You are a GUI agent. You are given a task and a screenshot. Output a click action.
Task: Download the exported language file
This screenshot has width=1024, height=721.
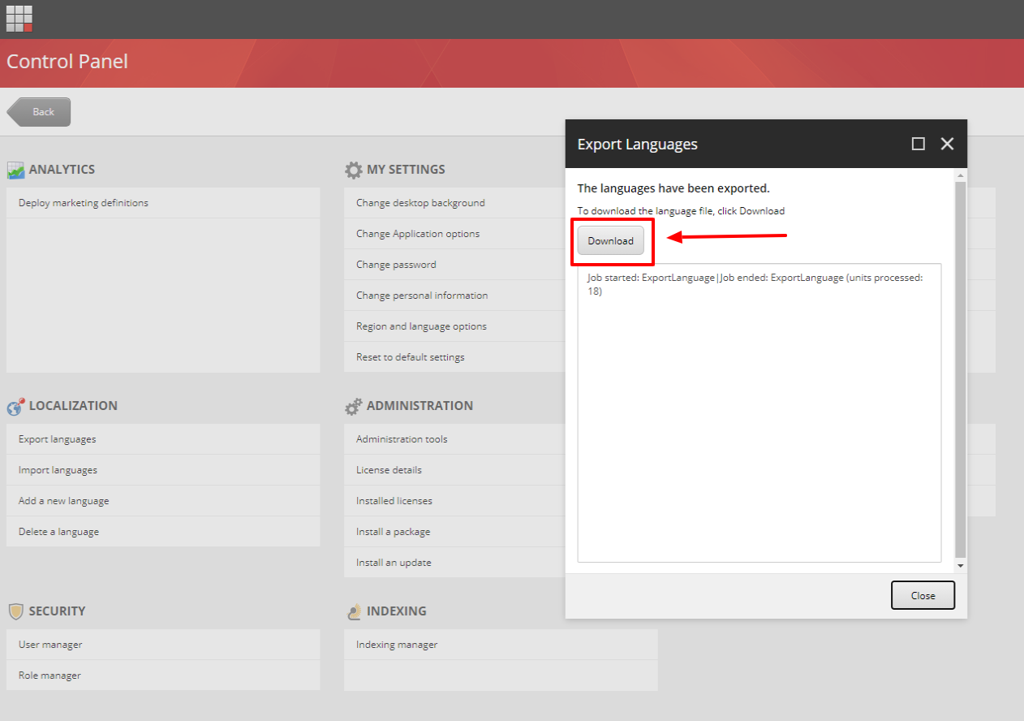click(x=610, y=240)
